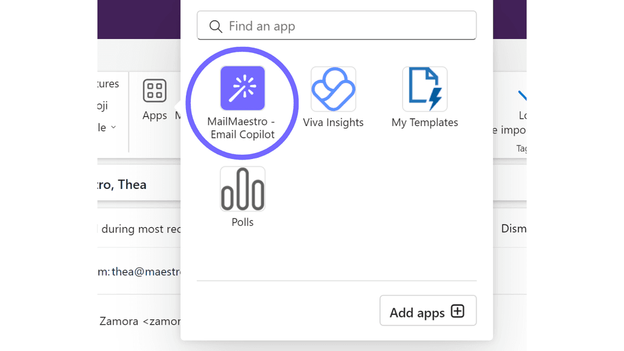Click the heart-shaped Viva Insights logo
The height and width of the screenshot is (351, 624).
point(333,89)
